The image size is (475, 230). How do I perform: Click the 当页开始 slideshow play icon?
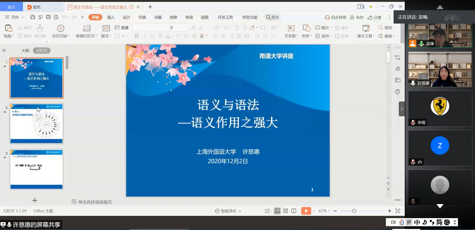pos(61,28)
